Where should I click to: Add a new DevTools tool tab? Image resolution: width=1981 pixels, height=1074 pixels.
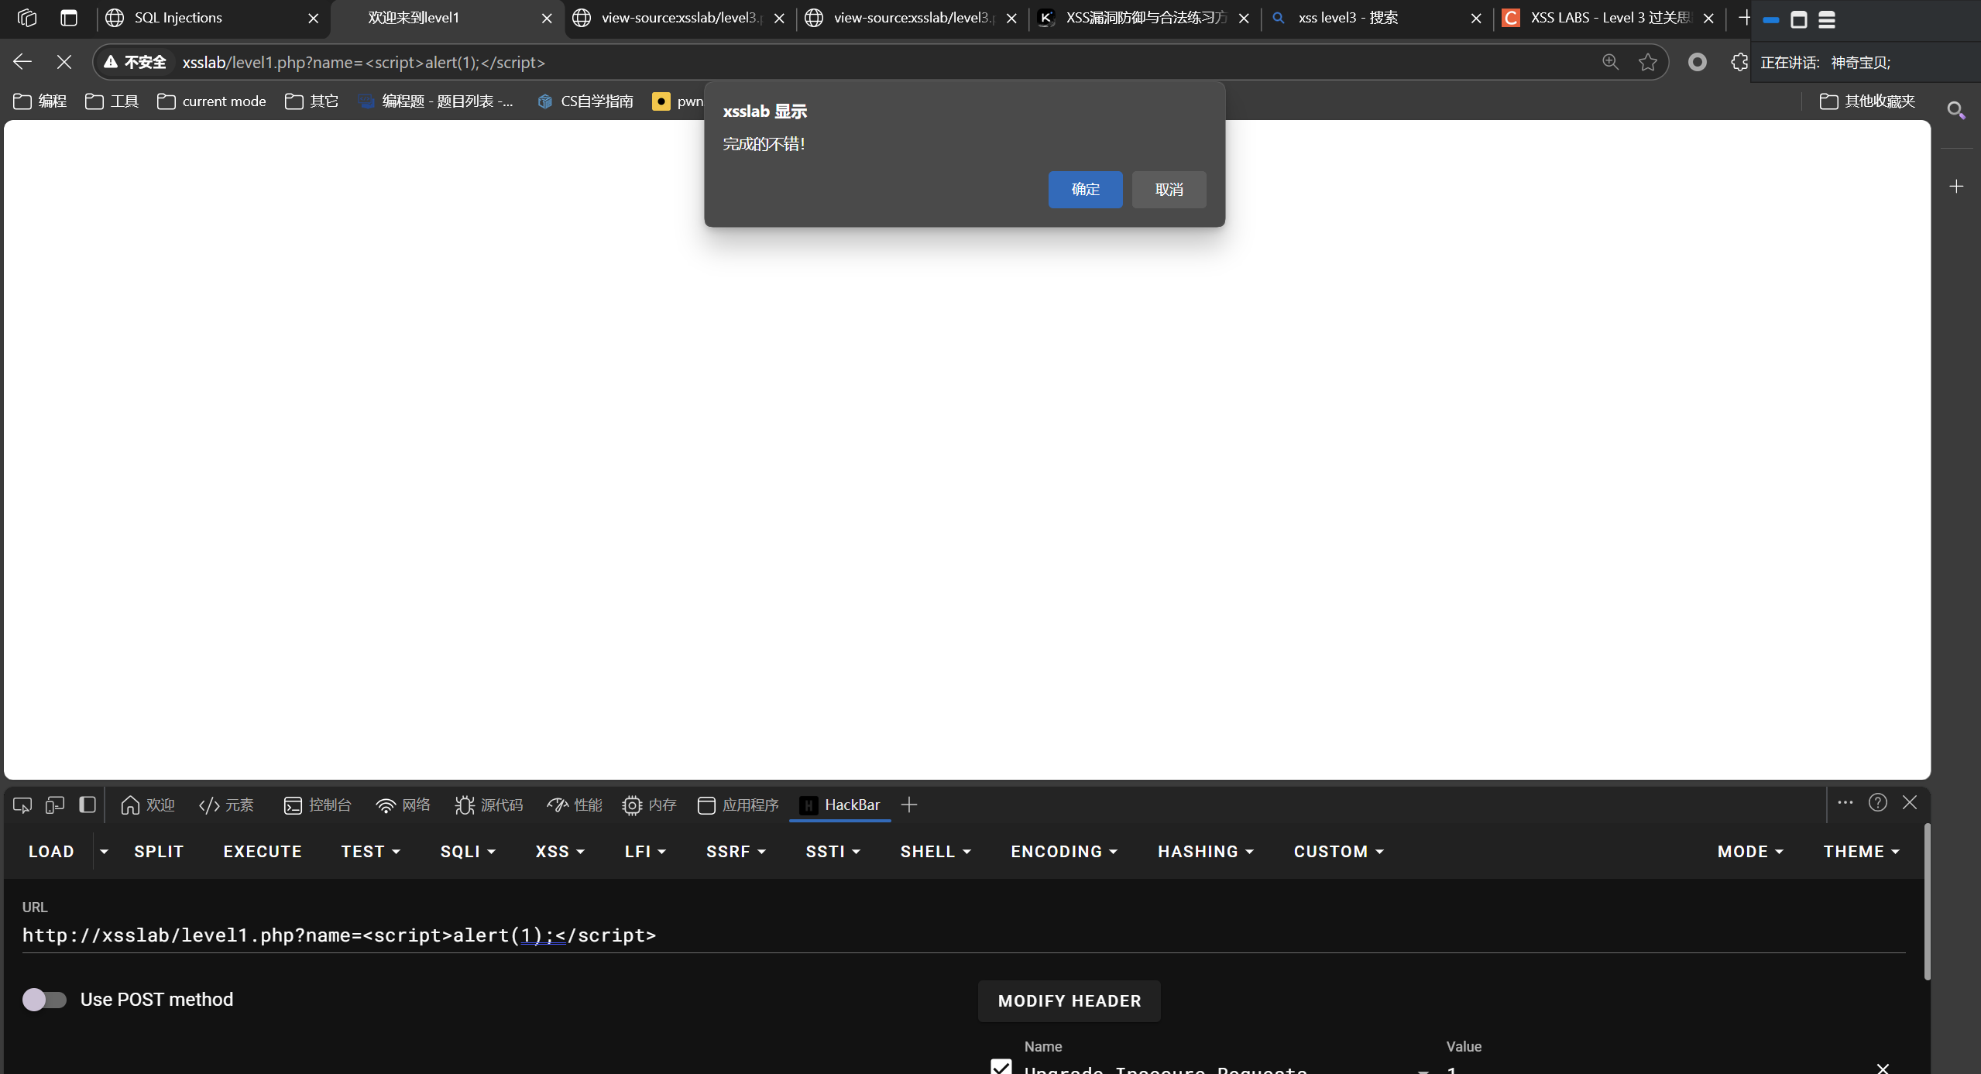coord(909,805)
